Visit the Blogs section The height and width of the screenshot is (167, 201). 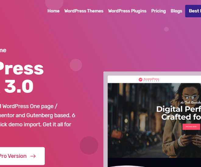point(176,11)
